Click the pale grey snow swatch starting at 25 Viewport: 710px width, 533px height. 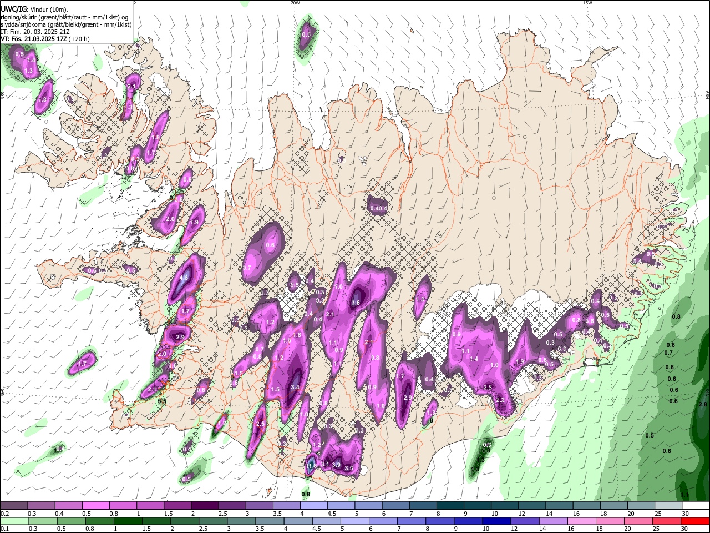pyautogui.click(x=669, y=506)
